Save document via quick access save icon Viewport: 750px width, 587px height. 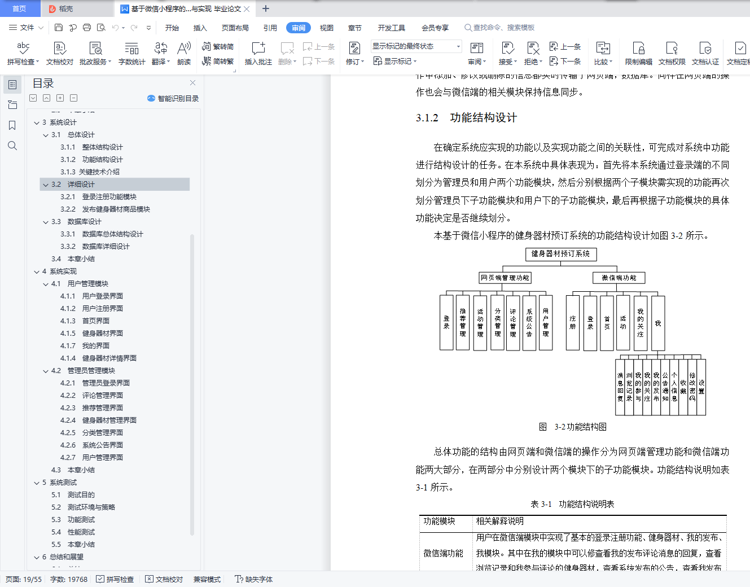[x=59, y=27]
